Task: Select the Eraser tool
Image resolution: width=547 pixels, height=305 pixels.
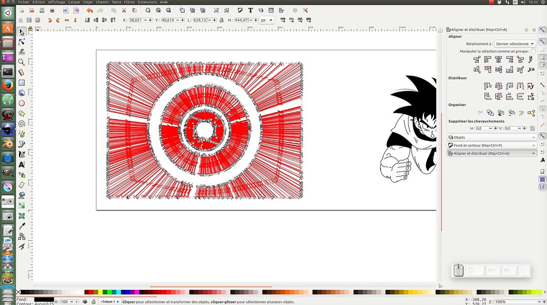Action: 22,185
